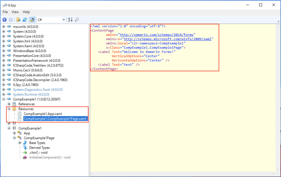The image size is (281, 177).
Task: Select ILSpy (2.4.0.1963) assembly
Action: pos(26,85)
